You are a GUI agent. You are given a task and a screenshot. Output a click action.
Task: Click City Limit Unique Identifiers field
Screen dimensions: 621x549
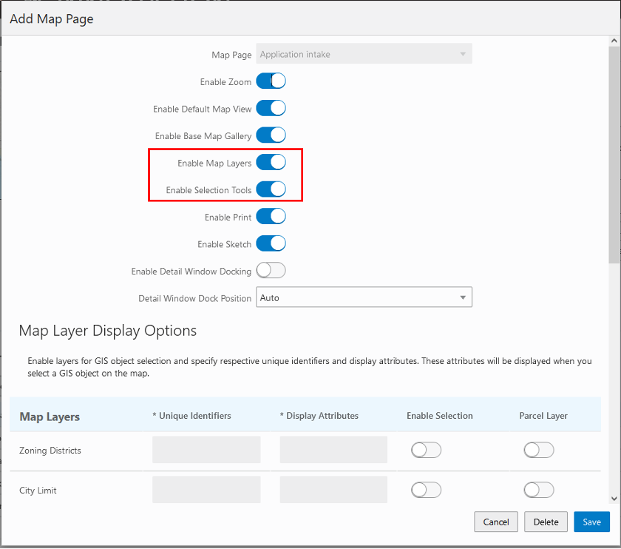pos(206,490)
